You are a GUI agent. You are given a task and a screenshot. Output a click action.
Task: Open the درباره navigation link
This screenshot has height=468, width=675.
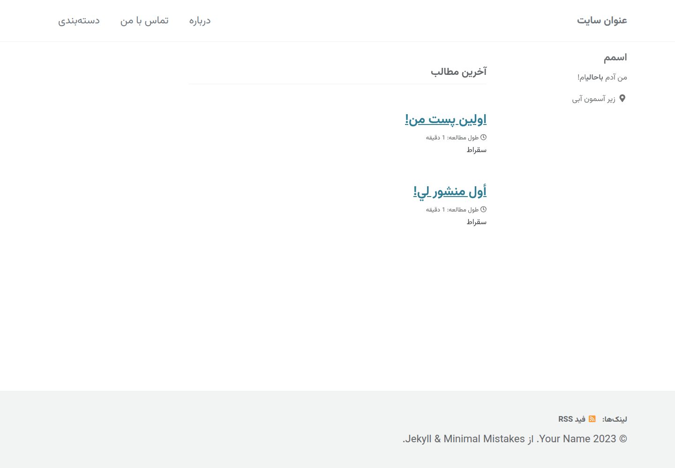pyautogui.click(x=200, y=21)
